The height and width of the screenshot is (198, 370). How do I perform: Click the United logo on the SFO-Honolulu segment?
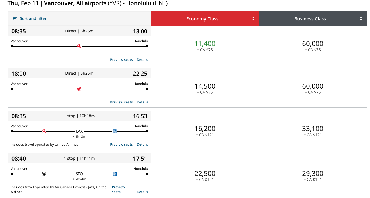click(x=115, y=174)
